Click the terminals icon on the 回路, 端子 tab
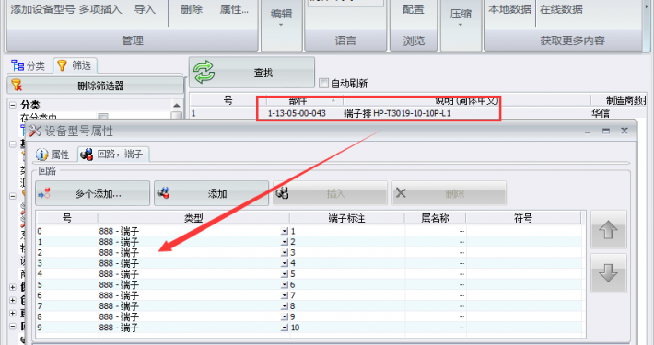654x345 pixels. [x=87, y=155]
